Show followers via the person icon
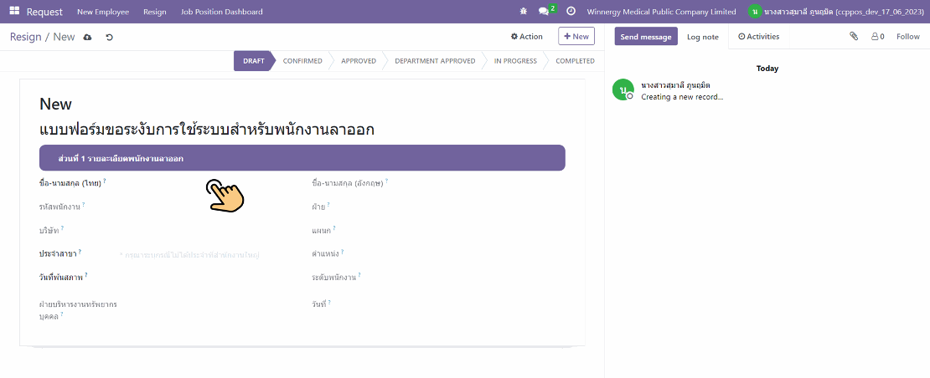This screenshot has height=378, width=930. pos(877,37)
